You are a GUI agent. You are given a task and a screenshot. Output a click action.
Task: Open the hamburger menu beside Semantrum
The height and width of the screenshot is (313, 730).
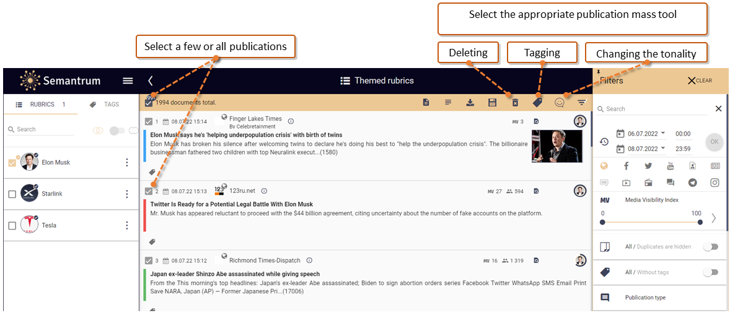pyautogui.click(x=128, y=81)
